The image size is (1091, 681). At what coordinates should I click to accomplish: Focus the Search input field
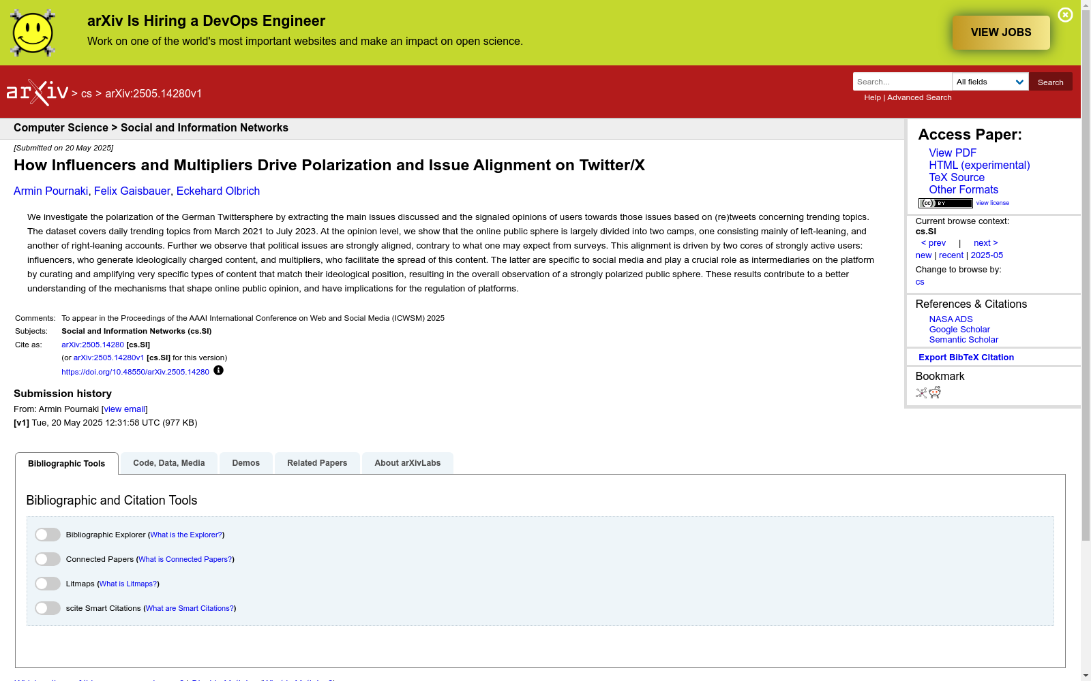(x=902, y=82)
